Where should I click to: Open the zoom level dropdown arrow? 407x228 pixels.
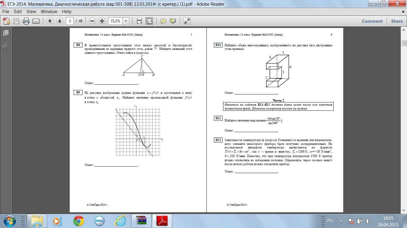126,21
